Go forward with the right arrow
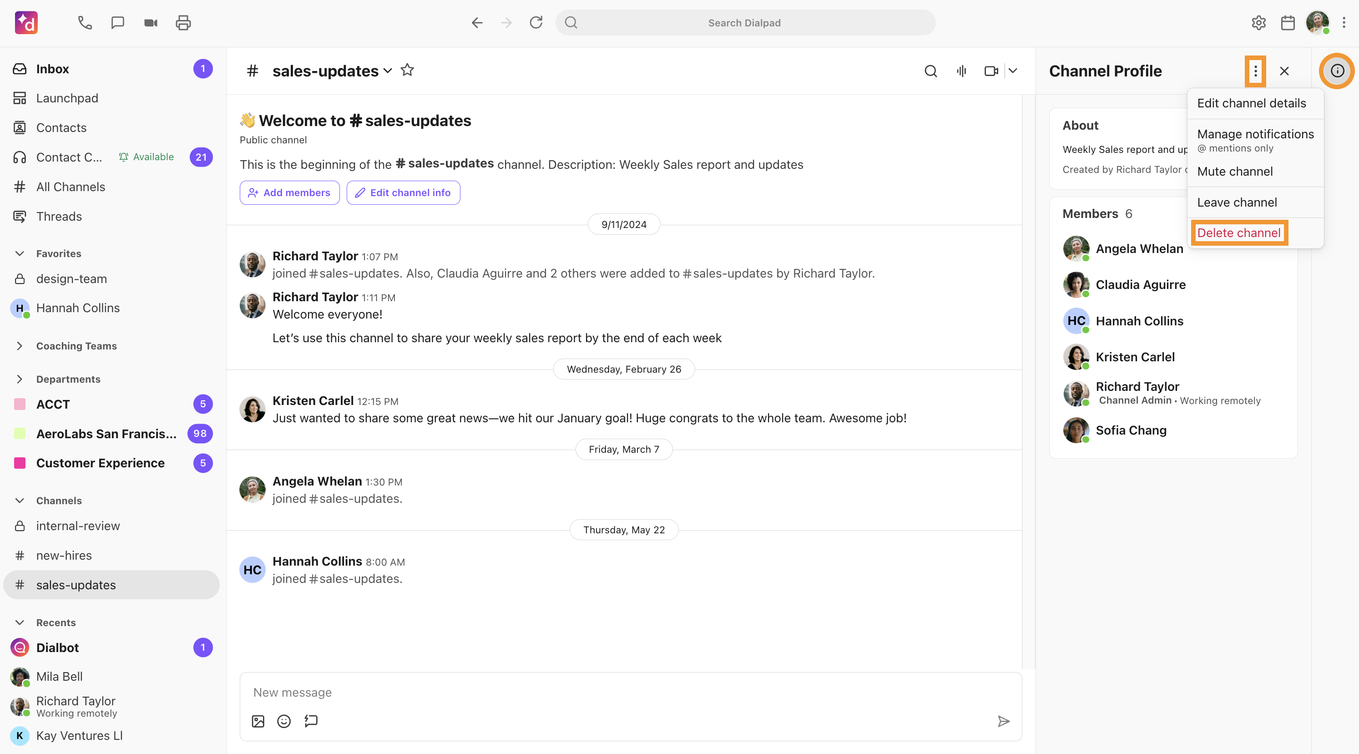Image resolution: width=1359 pixels, height=754 pixels. [506, 23]
